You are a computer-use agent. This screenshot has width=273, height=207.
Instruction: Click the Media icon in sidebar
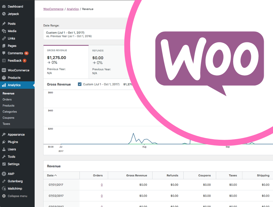pos(4,31)
